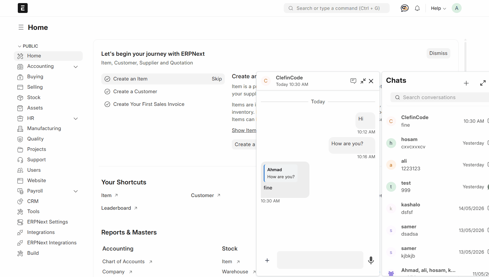Click the chat message input box
The image size is (489, 277).
pos(320,260)
